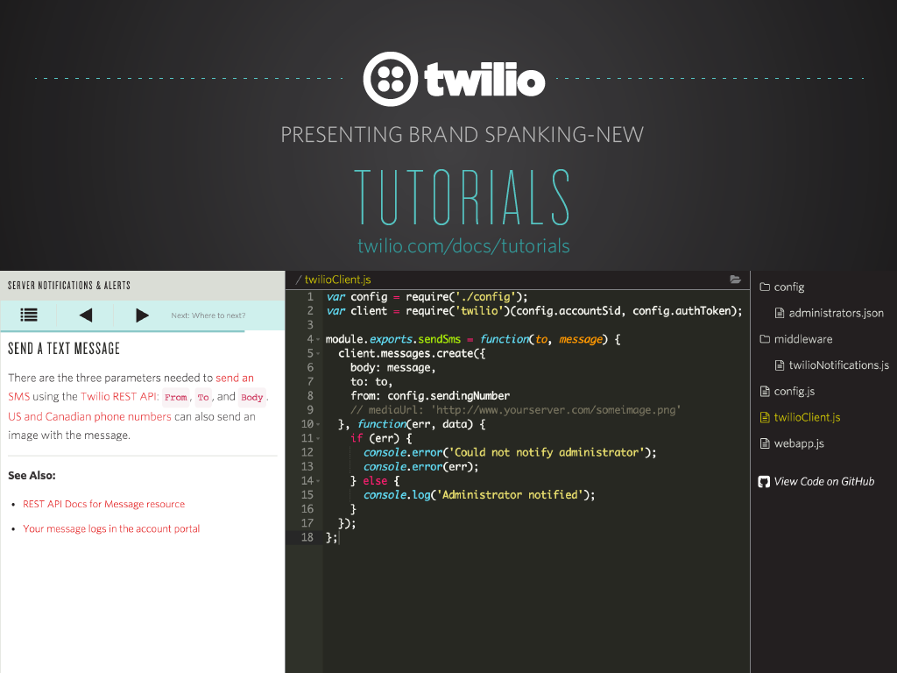Click the tutorial progress bar

tap(123, 330)
